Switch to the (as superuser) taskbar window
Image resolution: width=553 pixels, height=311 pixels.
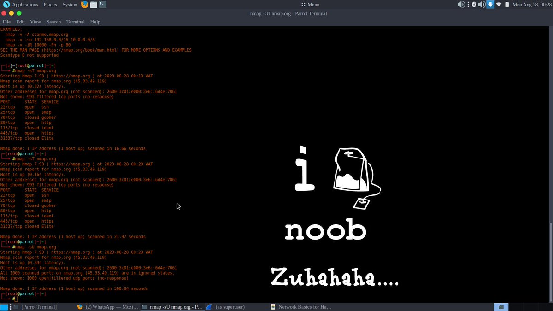[236, 306]
